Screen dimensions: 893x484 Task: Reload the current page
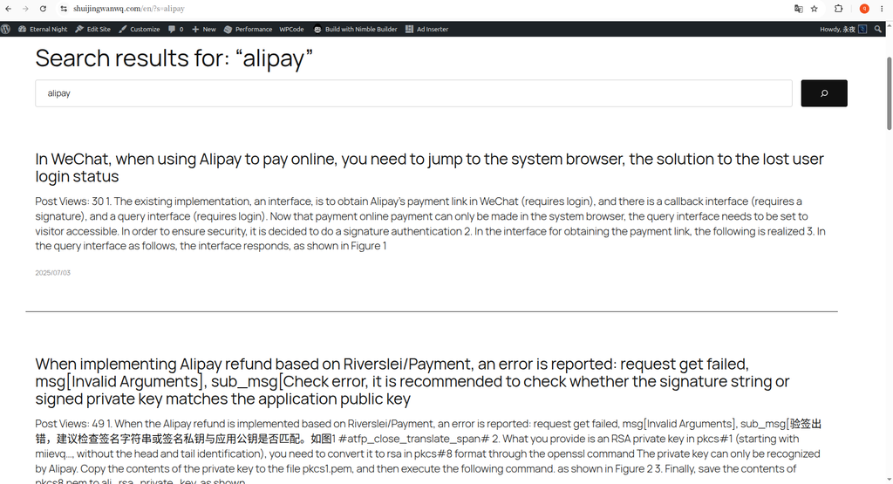click(43, 9)
